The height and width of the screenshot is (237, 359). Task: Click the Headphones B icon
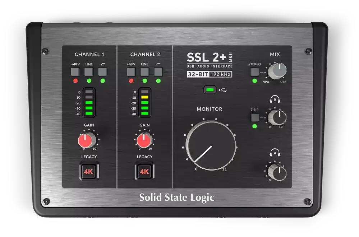tap(275, 100)
